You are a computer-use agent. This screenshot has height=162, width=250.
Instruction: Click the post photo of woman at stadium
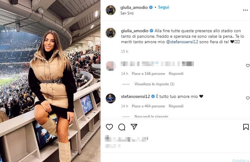[50, 81]
